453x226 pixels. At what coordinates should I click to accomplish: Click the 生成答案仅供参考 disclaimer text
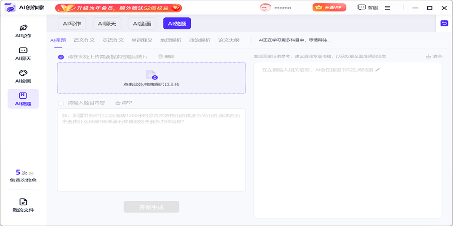pyautogui.click(x=320, y=56)
